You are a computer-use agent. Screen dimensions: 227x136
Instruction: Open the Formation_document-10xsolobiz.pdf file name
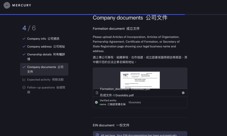[125, 89]
